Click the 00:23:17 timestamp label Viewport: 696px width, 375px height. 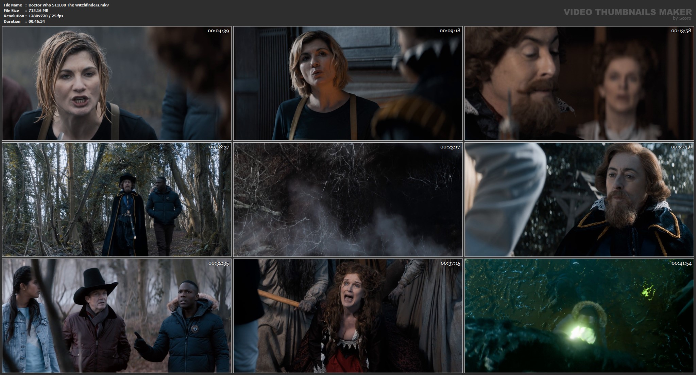click(x=450, y=147)
